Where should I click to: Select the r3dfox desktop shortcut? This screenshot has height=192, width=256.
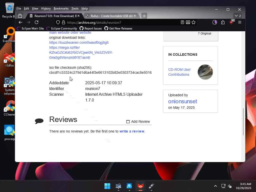tap(9, 60)
